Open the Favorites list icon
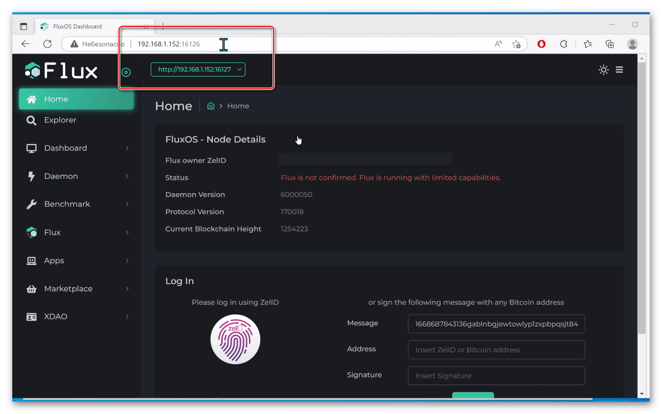The height and width of the screenshot is (414, 662). (588, 44)
